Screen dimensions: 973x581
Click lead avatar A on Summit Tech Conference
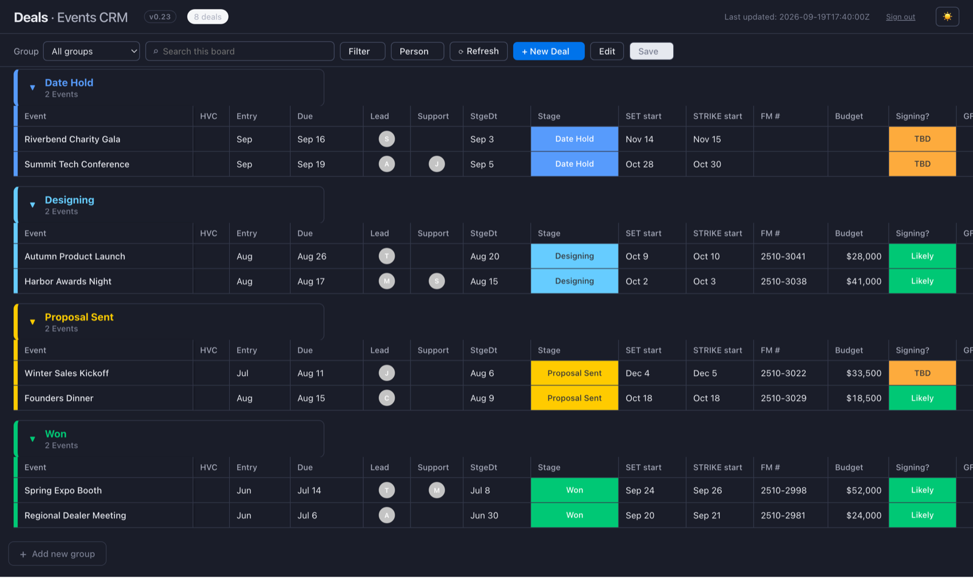coord(387,164)
